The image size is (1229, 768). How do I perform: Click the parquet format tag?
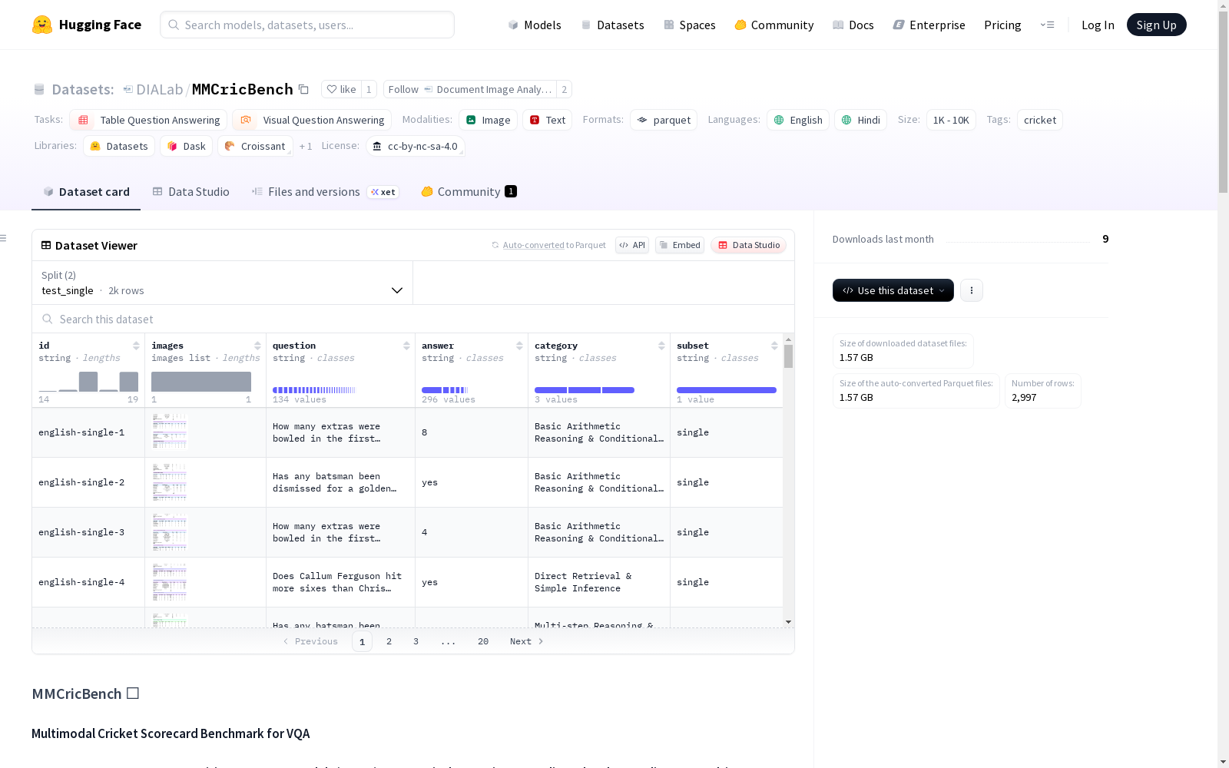(664, 120)
